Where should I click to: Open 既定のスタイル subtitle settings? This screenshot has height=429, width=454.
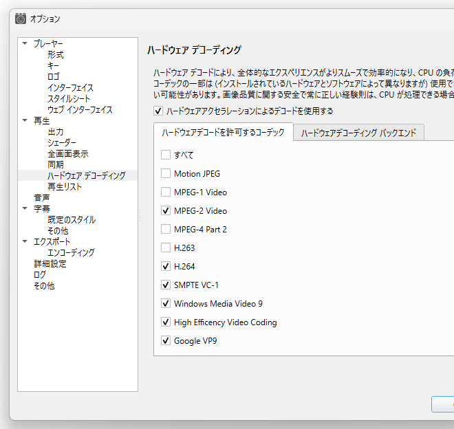72,219
